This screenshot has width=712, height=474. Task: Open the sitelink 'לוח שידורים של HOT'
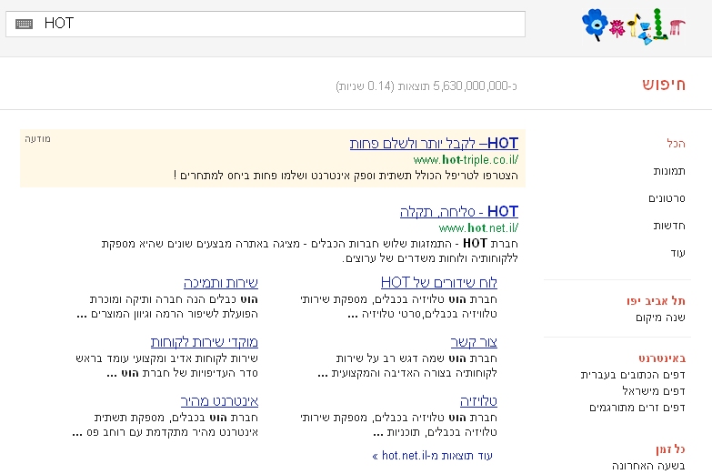pos(438,283)
